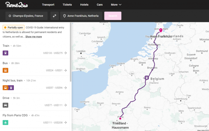Expand the Train route price arrow
This screenshot has width=209, height=131.
(x=65, y=53)
